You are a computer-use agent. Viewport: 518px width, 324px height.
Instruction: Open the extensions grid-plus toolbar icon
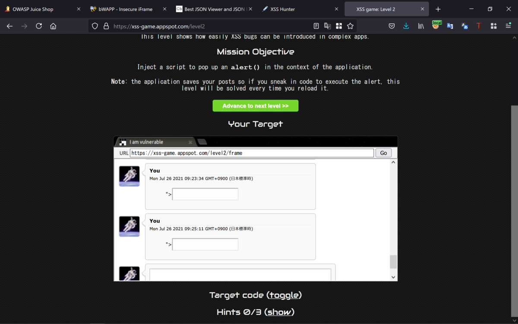point(493,26)
